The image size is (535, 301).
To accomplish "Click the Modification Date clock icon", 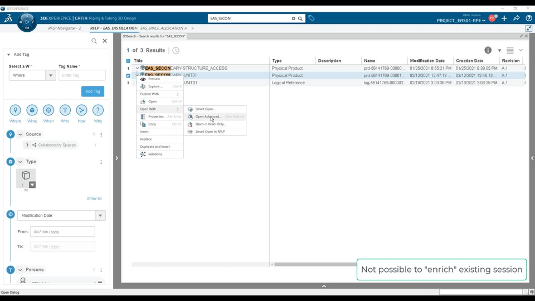I will click(11, 214).
